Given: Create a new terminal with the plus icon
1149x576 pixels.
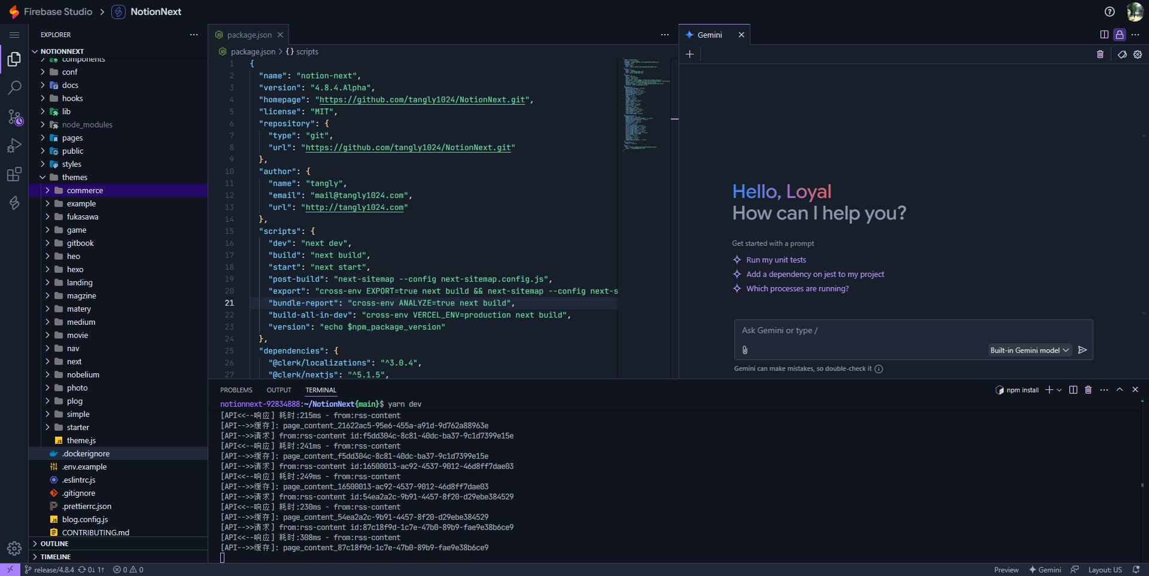Looking at the screenshot, I should click(1048, 390).
